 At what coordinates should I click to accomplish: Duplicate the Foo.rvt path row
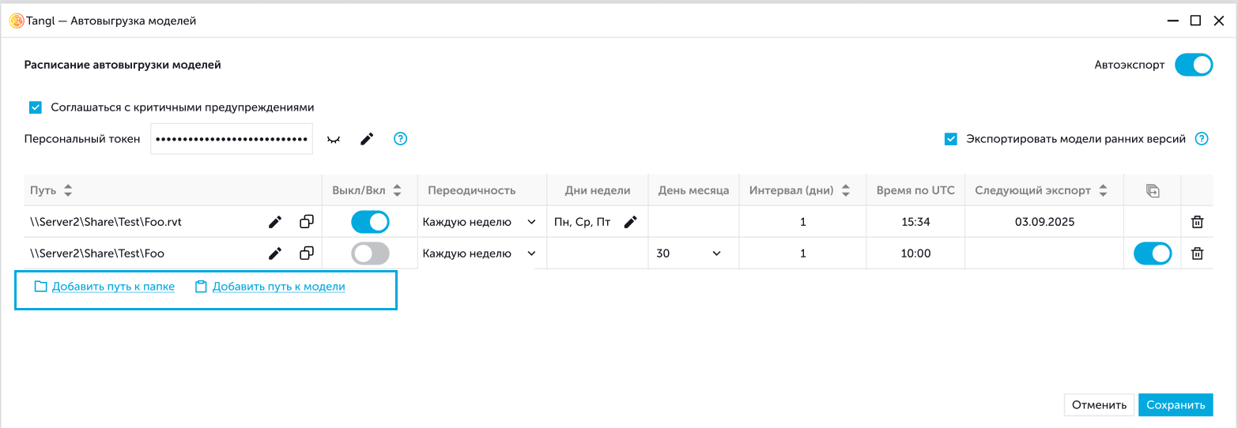coord(307,222)
